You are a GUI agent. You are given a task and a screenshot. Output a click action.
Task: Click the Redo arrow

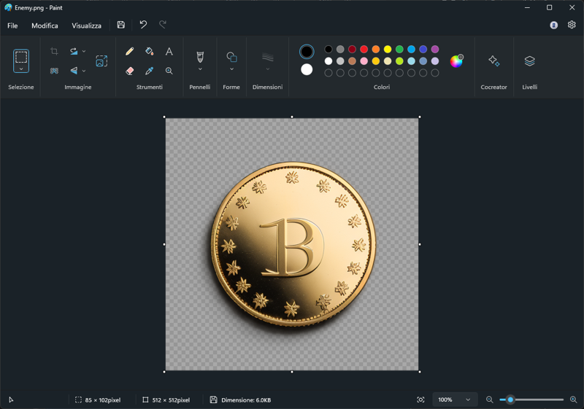tap(163, 25)
